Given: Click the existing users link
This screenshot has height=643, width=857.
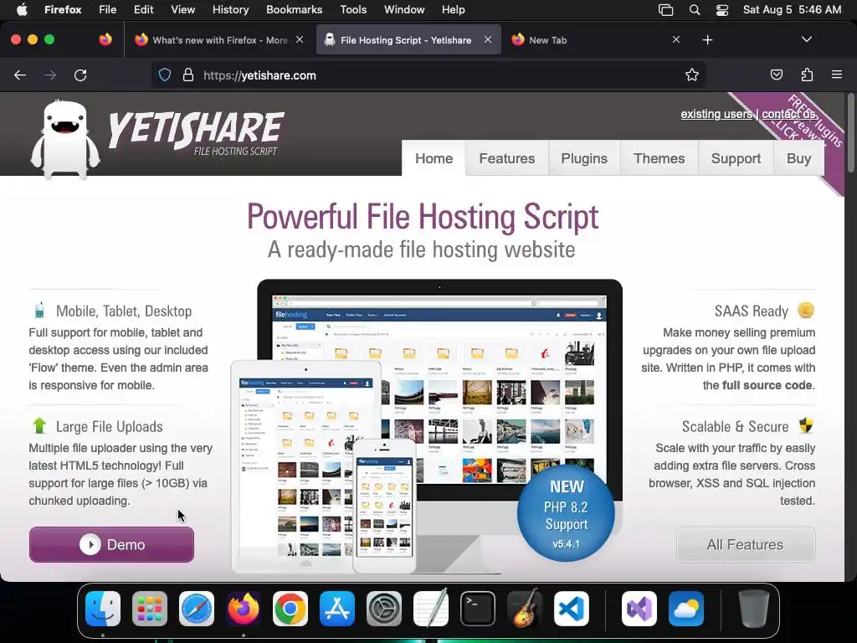Looking at the screenshot, I should point(716,114).
